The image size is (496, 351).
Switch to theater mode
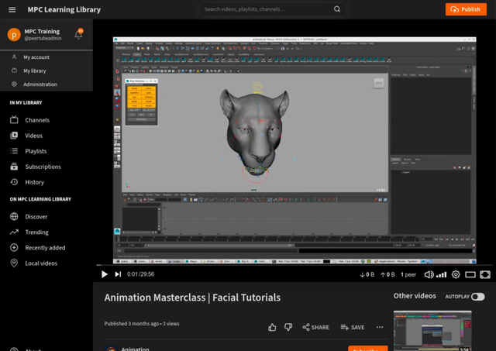pos(470,274)
